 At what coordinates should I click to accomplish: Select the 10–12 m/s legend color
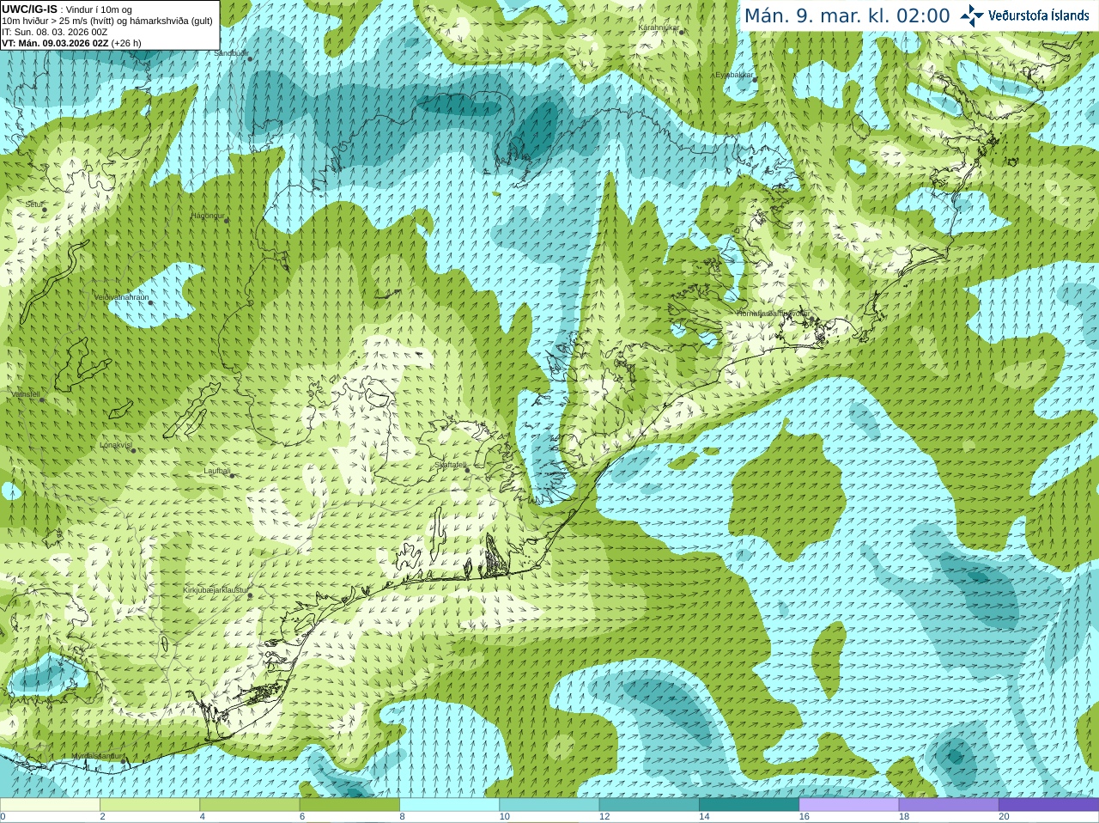(549, 805)
